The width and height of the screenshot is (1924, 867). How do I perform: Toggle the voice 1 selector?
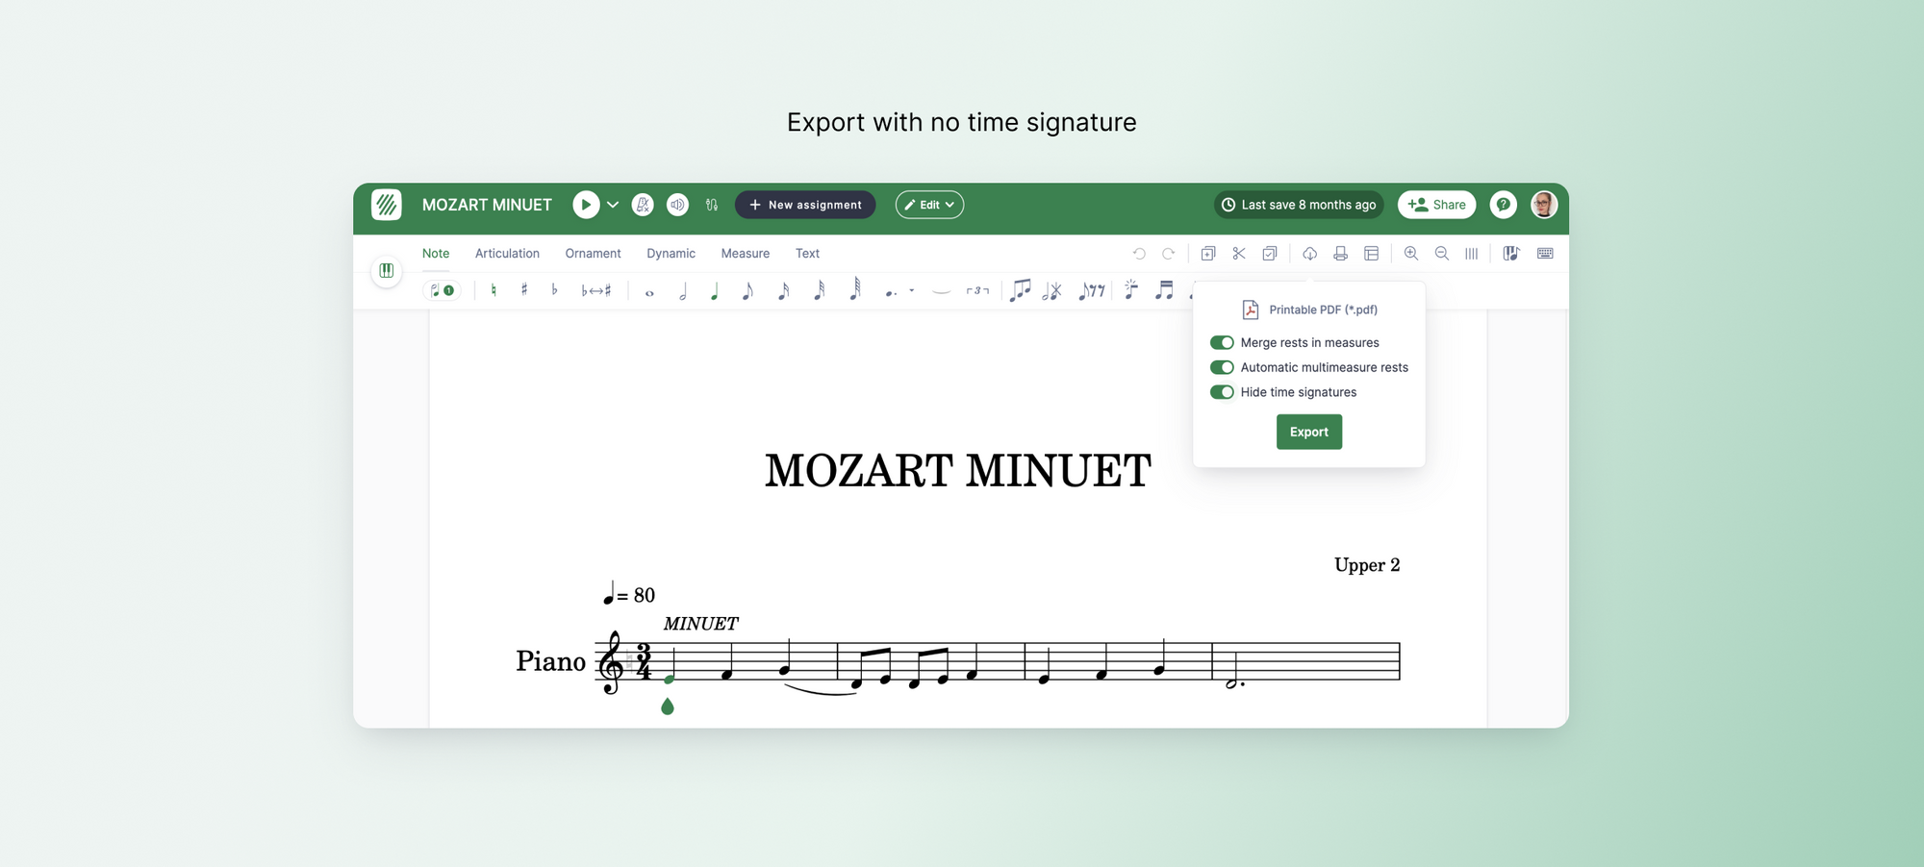[x=442, y=290]
